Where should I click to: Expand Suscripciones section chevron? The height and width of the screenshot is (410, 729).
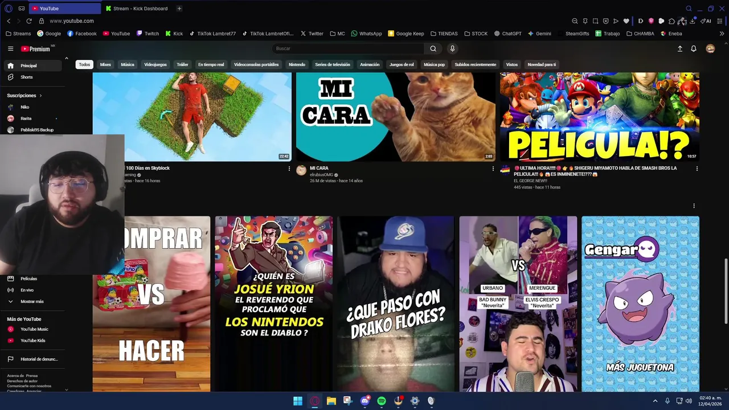[41, 96]
